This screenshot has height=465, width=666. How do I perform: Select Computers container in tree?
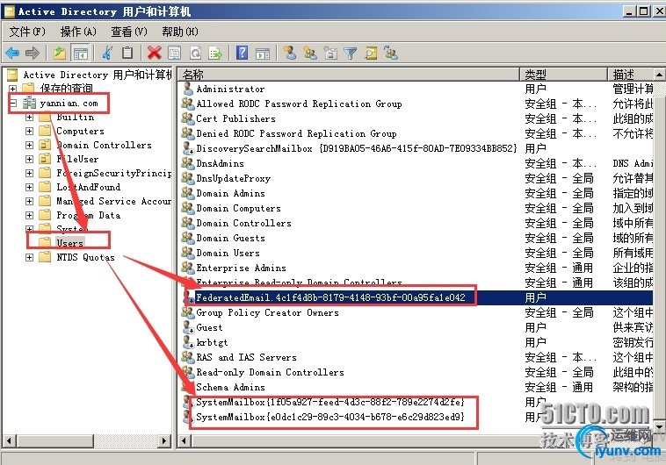[80, 131]
